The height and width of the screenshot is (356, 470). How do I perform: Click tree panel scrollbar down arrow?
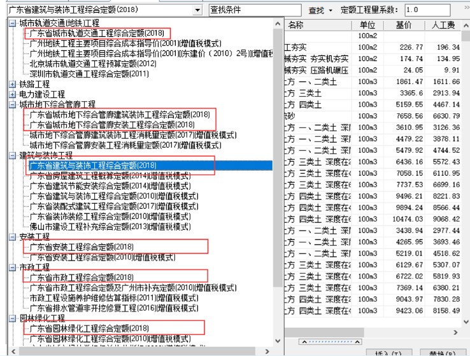[278, 341]
